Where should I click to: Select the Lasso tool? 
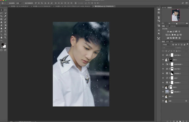click(x=2, y=13)
